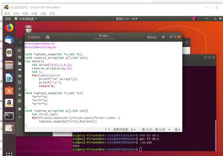Open the disc device in the Files sidebar
The width and height of the screenshot is (223, 156).
(20, 109)
